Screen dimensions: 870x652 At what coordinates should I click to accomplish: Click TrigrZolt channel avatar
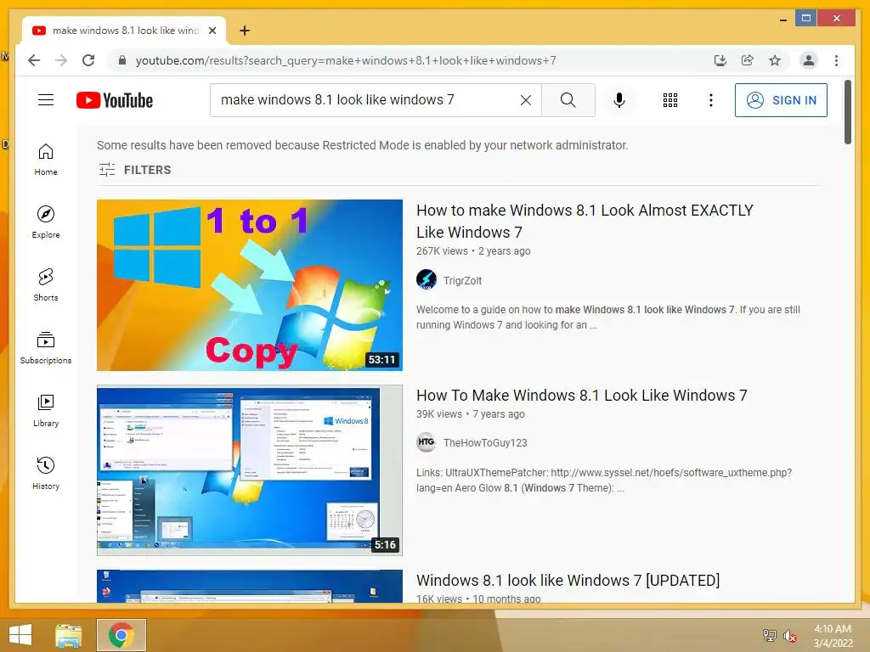tap(427, 279)
